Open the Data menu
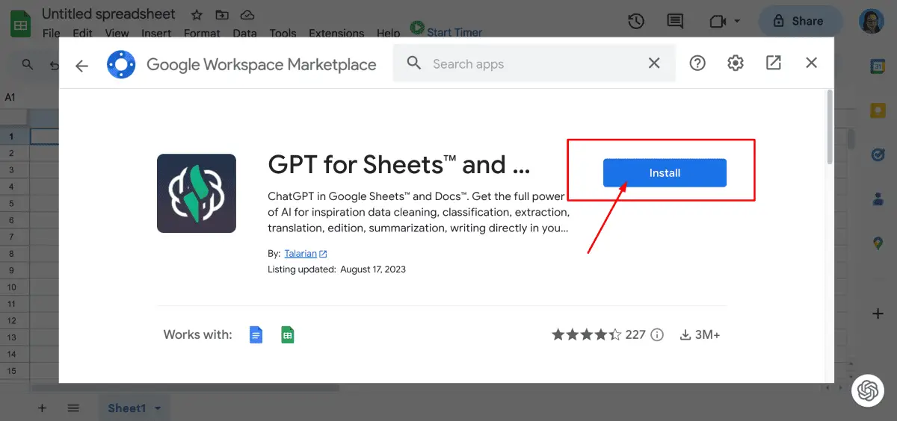This screenshot has height=421, width=897. click(244, 33)
